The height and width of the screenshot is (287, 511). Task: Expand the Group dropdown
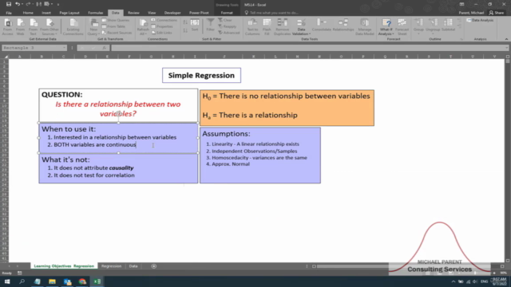tap(418, 32)
